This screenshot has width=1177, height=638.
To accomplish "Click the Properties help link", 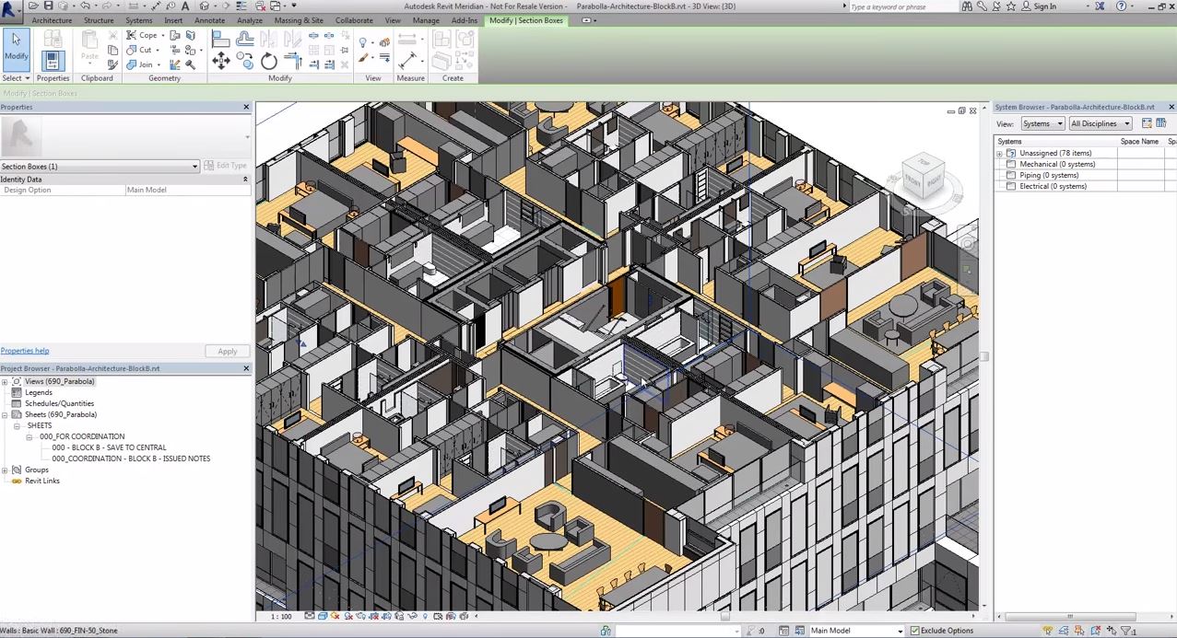I will [x=25, y=350].
